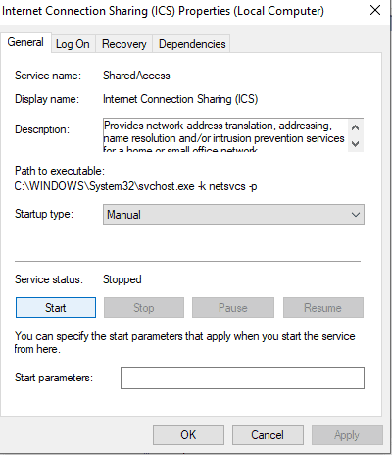
Task: Focus the Start parameters text field
Action: (242, 378)
